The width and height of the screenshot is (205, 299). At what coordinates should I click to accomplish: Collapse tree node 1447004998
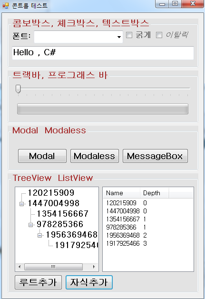pyautogui.click(x=22, y=204)
